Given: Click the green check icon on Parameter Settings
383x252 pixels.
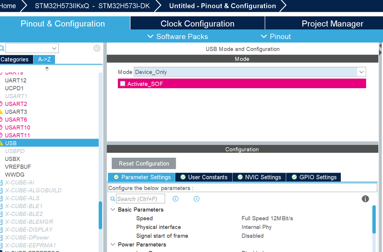Looking at the screenshot, I should pyautogui.click(x=116, y=177).
